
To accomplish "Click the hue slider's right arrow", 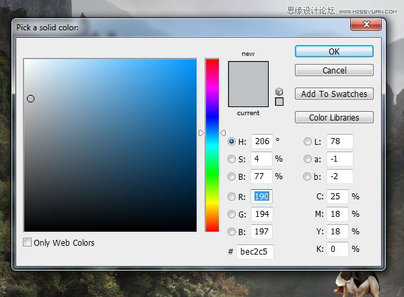I will click(x=223, y=133).
